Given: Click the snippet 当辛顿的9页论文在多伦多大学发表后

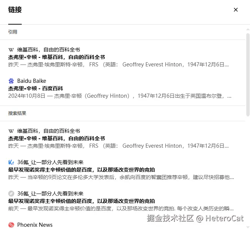Looking at the screenshot, I should [x=121, y=177].
